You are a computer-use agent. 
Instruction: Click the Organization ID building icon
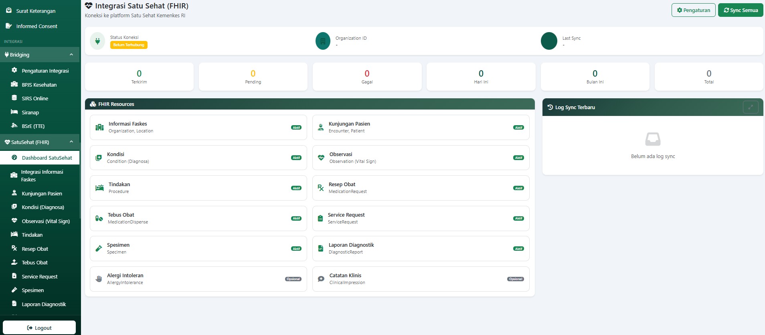tap(323, 41)
